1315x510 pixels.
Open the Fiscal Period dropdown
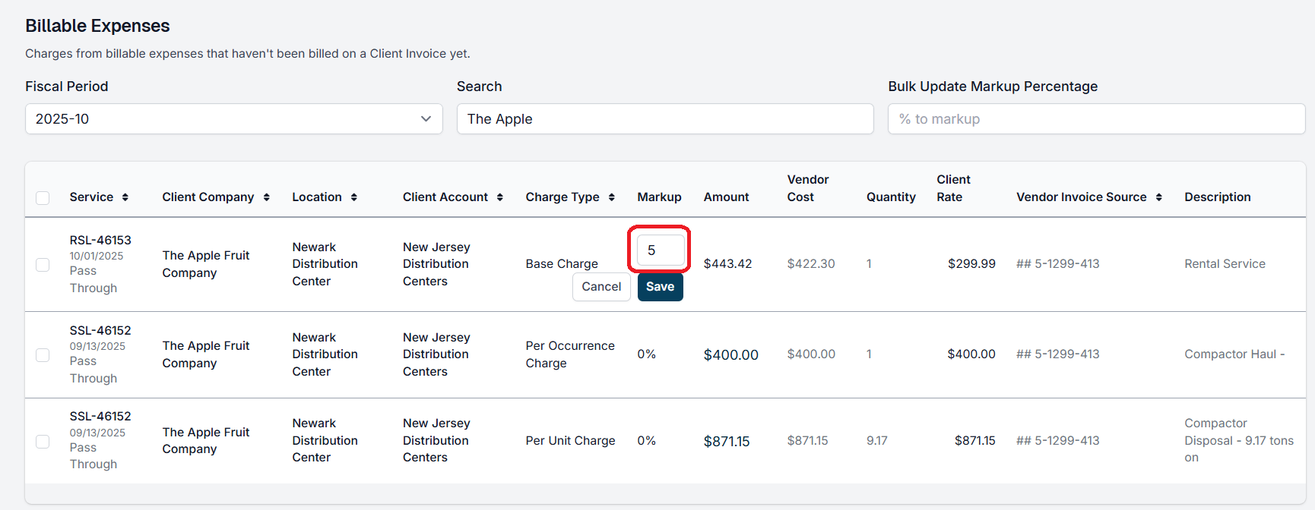233,119
